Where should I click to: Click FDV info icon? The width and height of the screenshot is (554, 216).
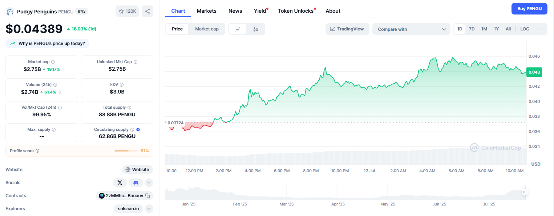[122, 85]
